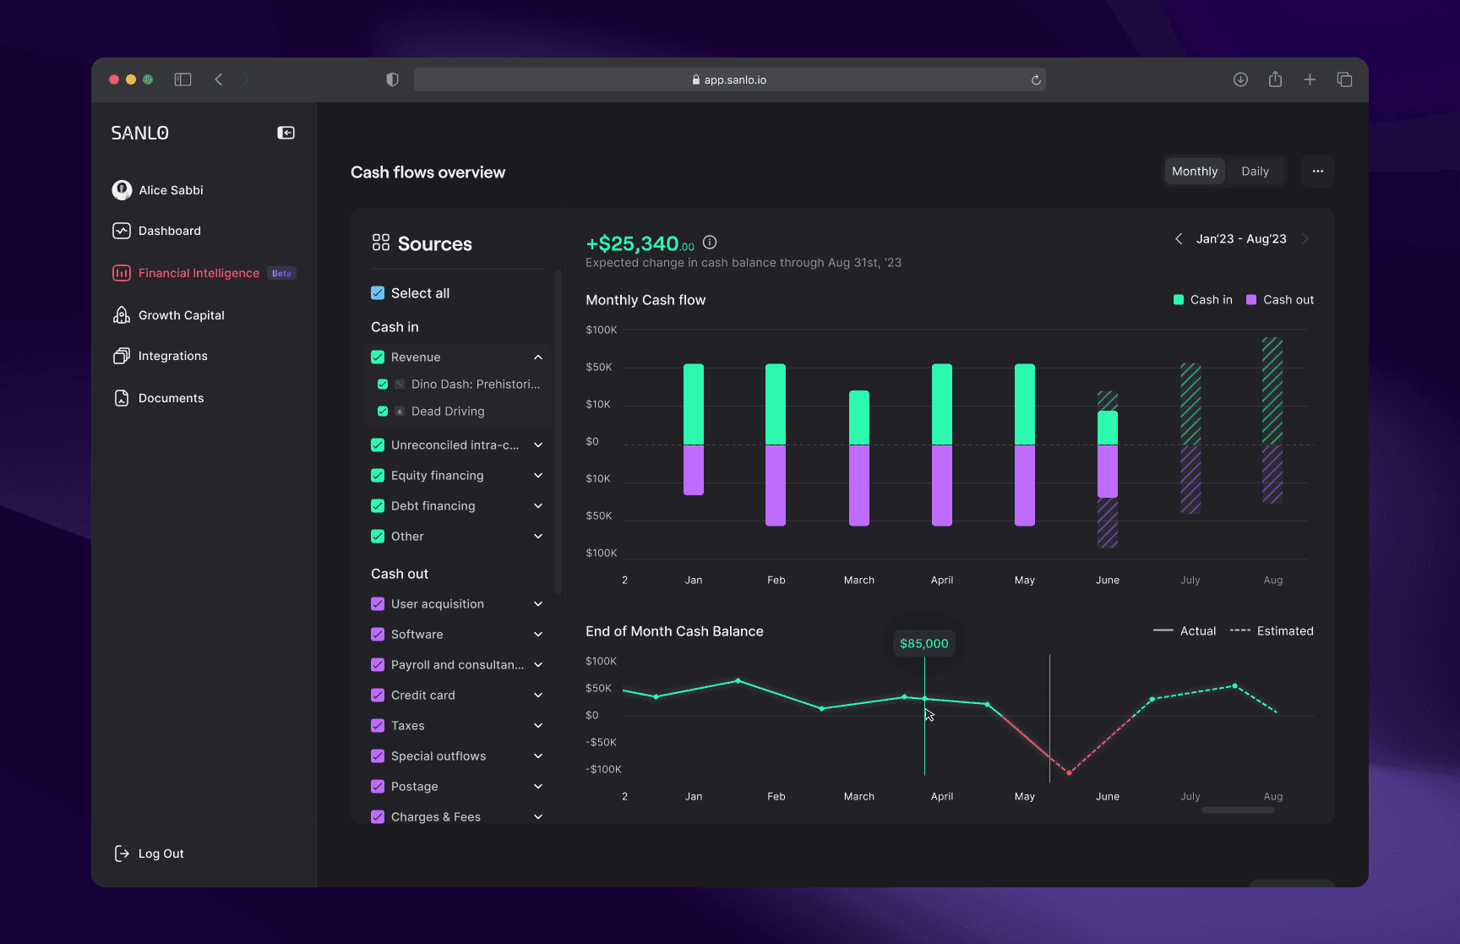The image size is (1460, 944).
Task: Switch to Monthly view tab
Action: pyautogui.click(x=1195, y=172)
